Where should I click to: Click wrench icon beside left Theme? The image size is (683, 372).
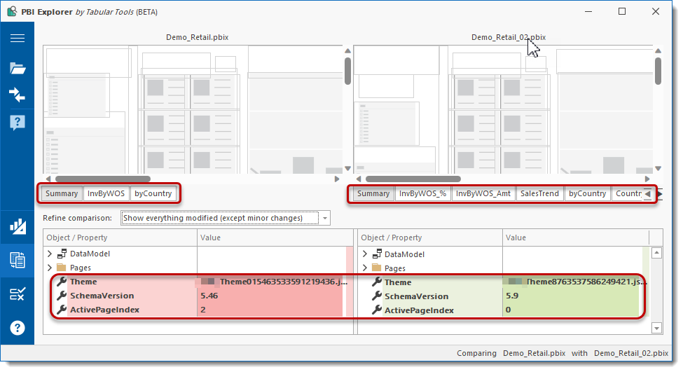pos(62,282)
